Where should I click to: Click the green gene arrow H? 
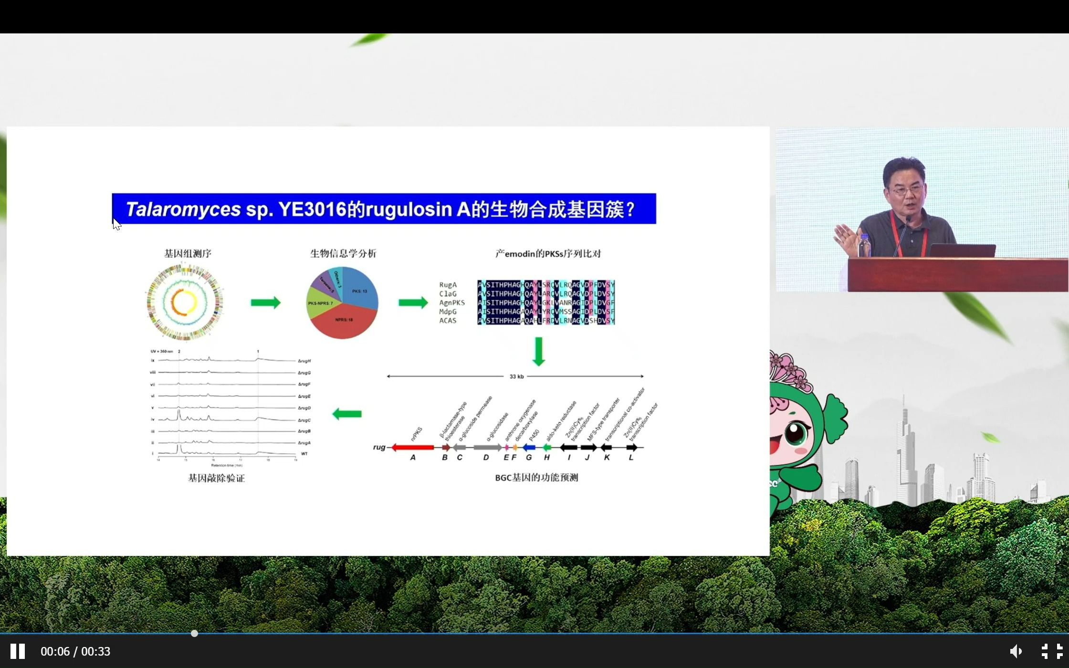click(547, 448)
